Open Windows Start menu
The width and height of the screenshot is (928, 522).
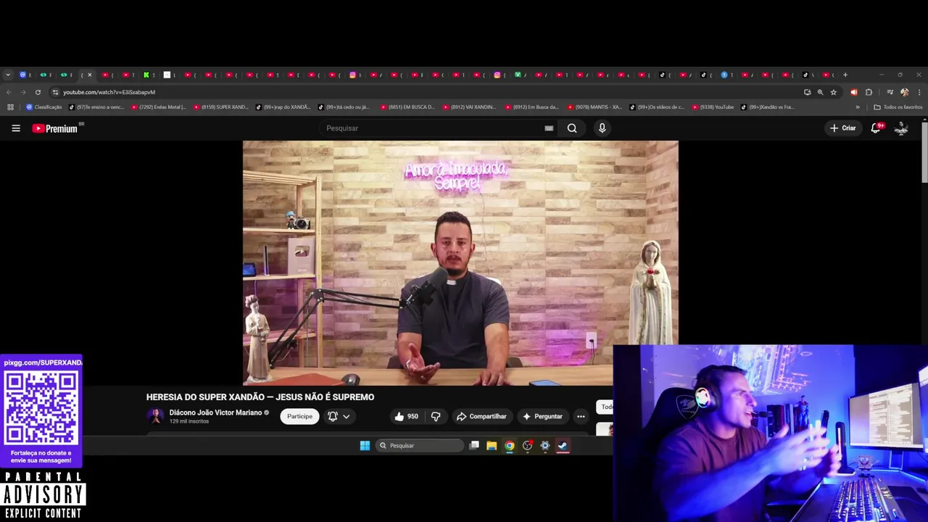365,446
